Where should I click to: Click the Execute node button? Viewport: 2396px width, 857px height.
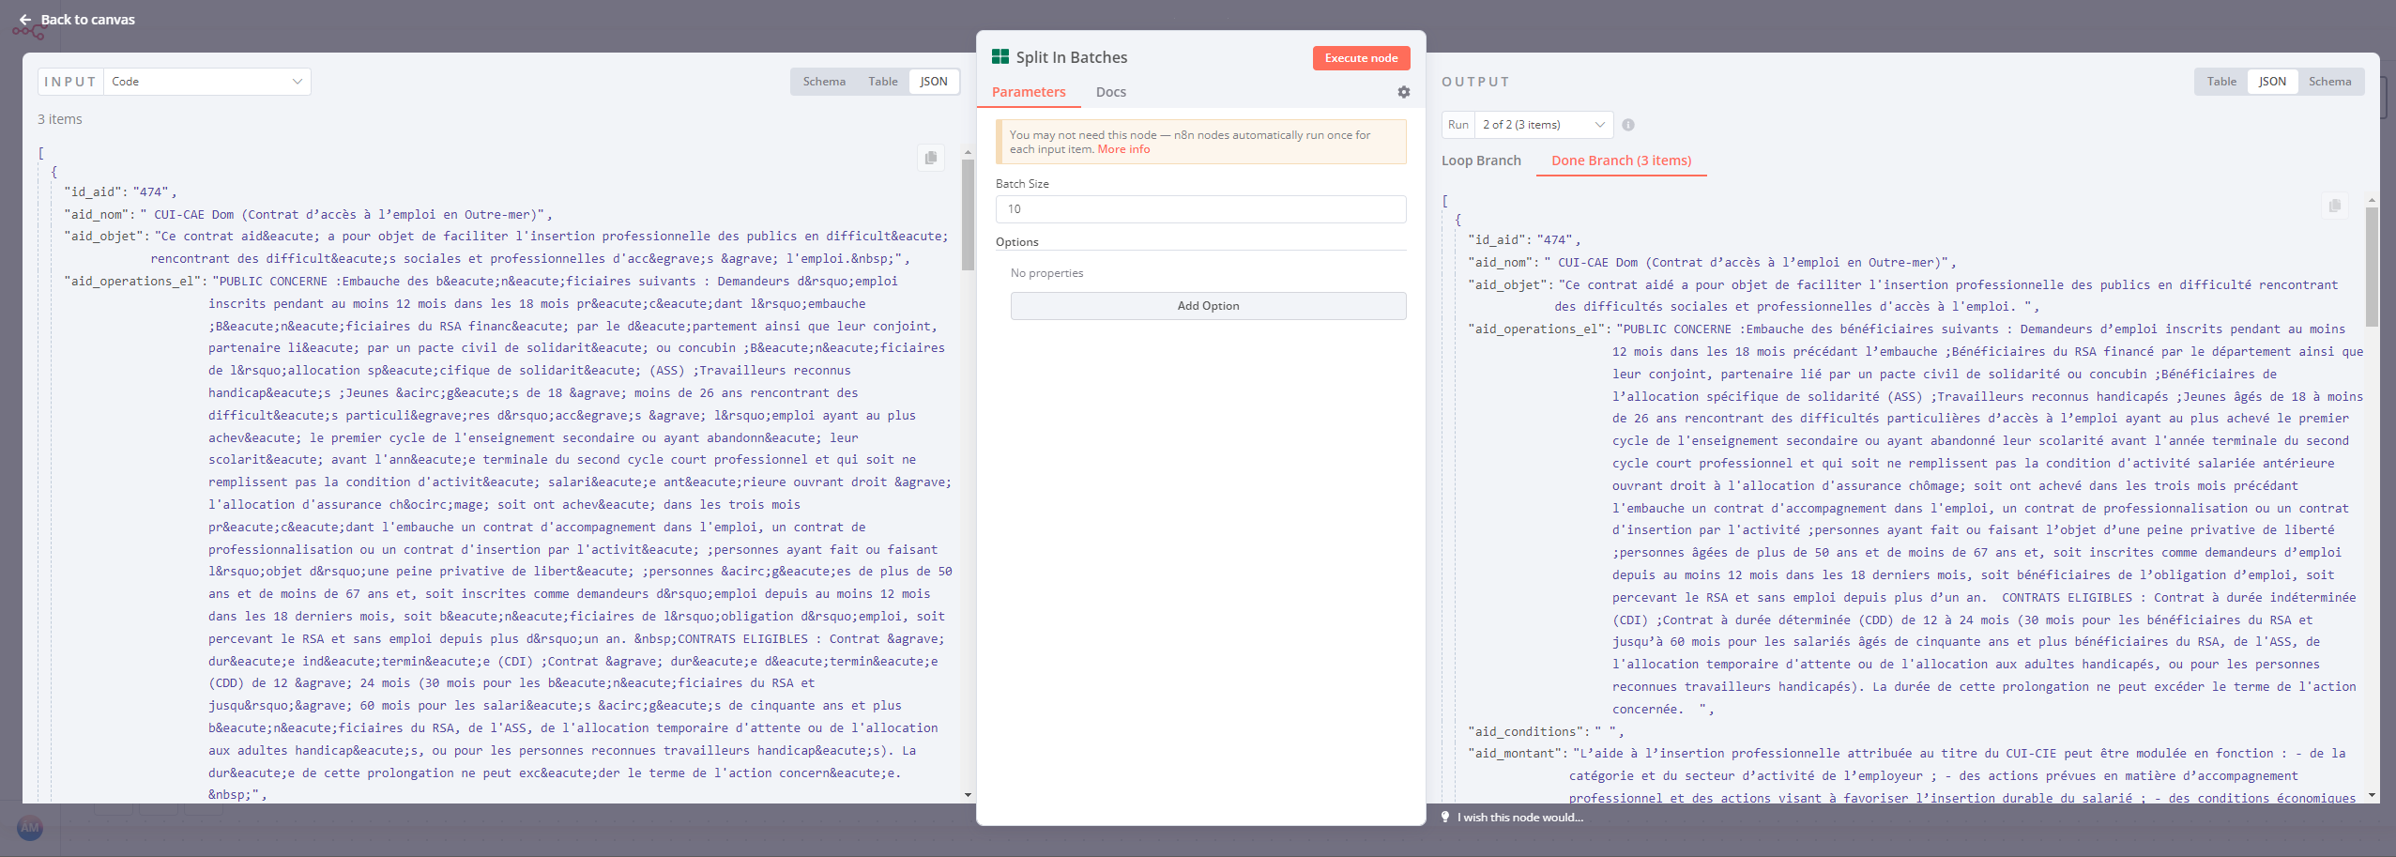[1361, 58]
